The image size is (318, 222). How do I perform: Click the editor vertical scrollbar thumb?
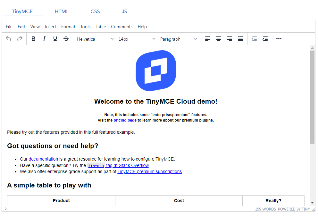tap(312, 97)
